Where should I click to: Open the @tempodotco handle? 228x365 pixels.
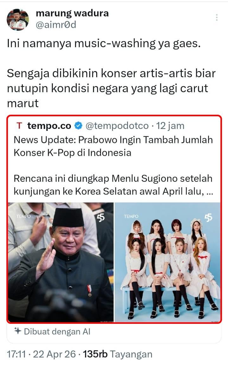point(117,126)
